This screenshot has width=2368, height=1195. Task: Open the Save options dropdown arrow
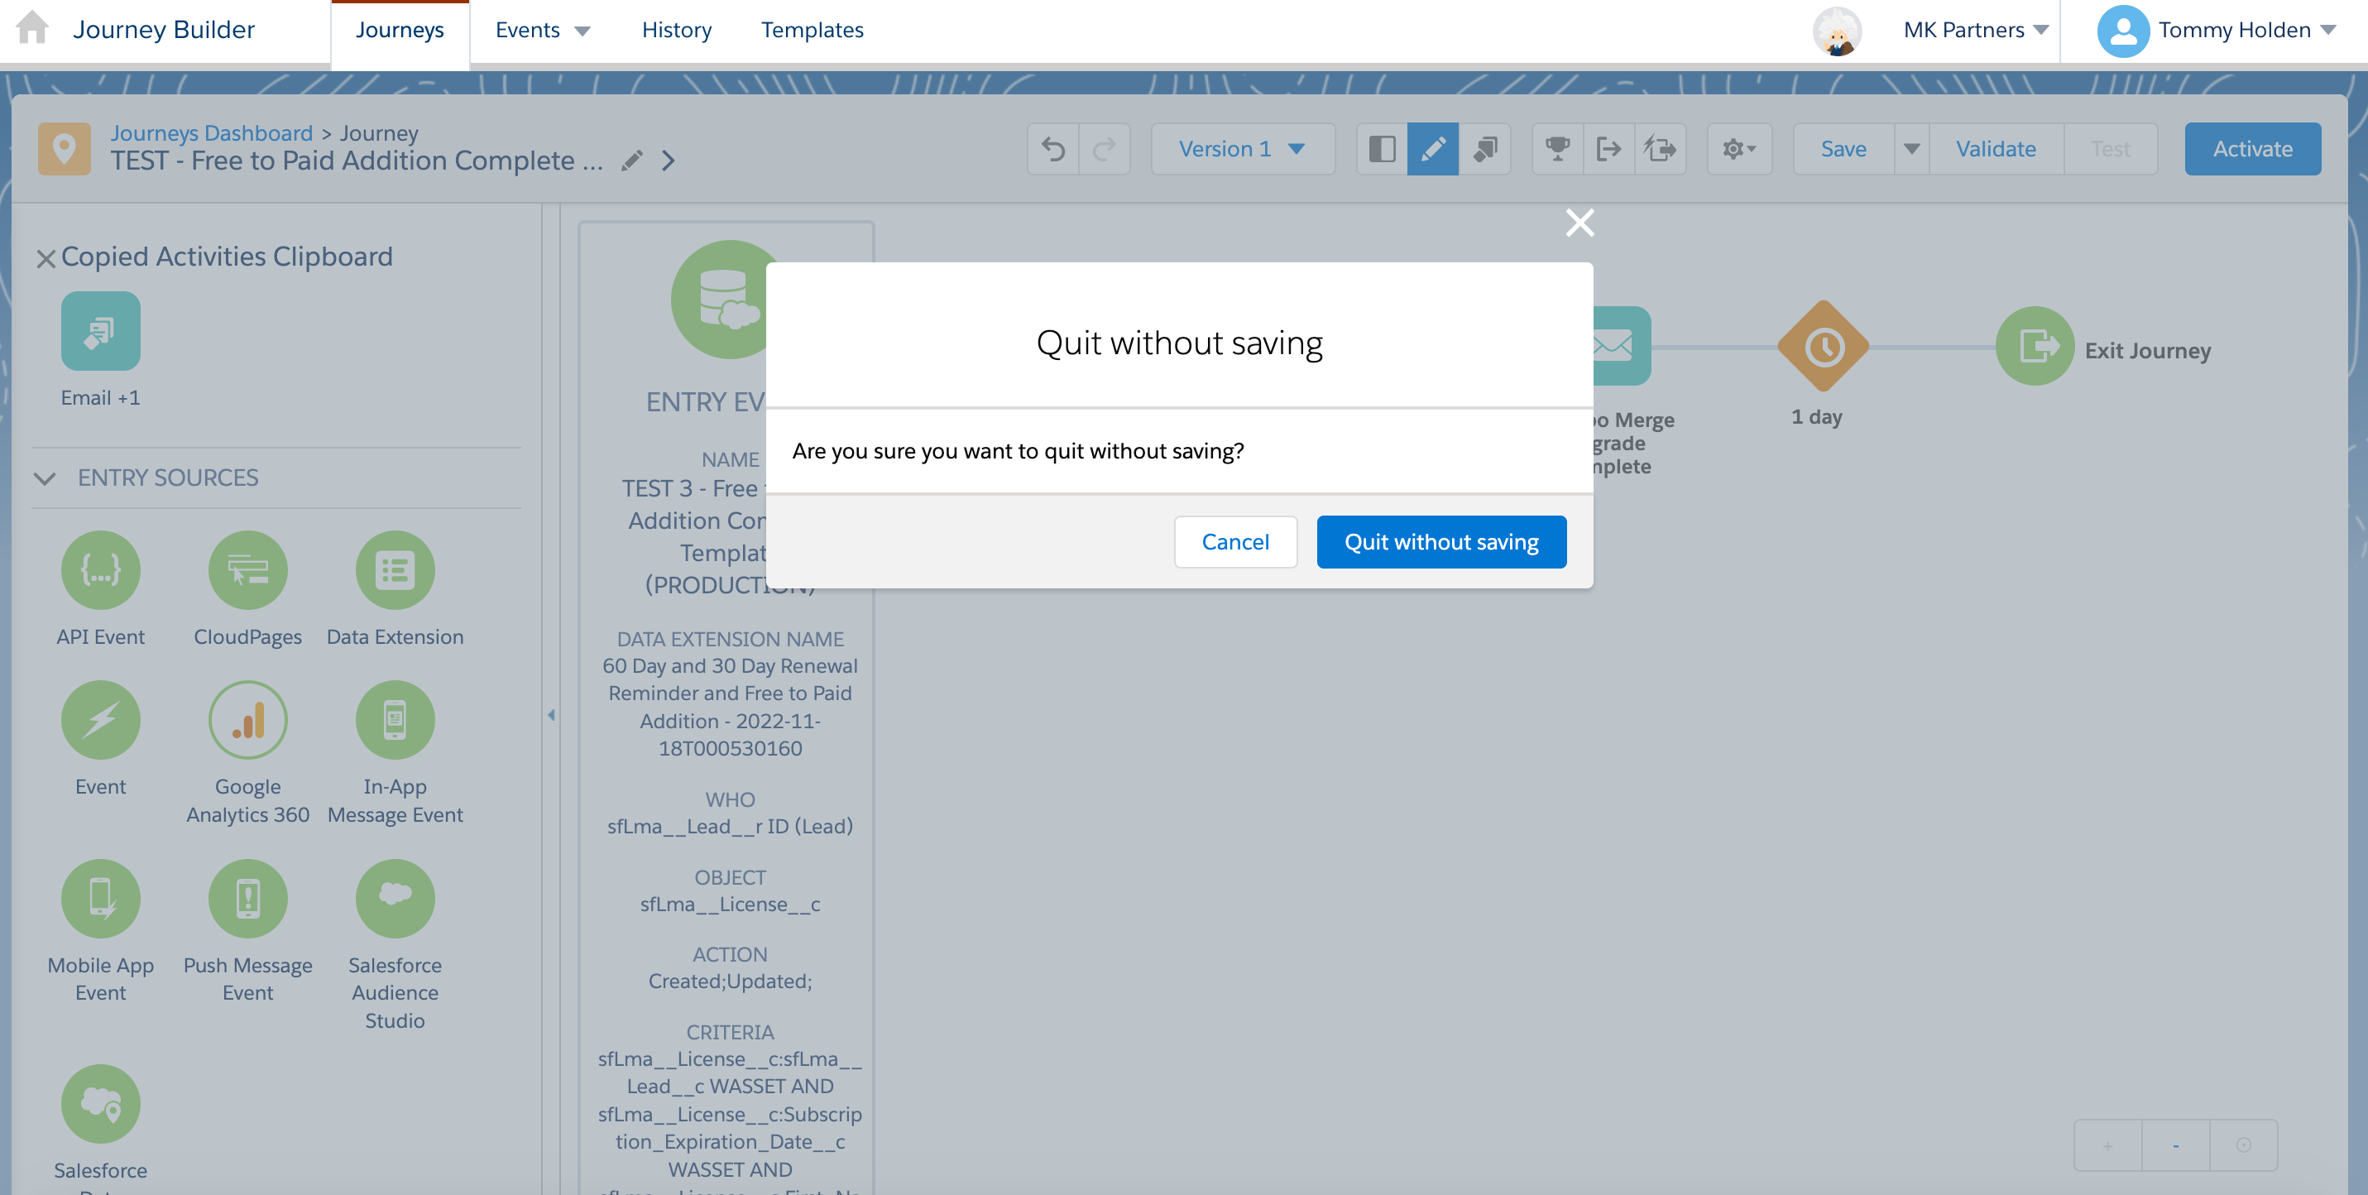point(1912,149)
